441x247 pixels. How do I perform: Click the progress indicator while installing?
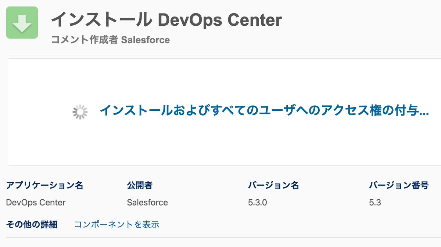click(x=80, y=111)
